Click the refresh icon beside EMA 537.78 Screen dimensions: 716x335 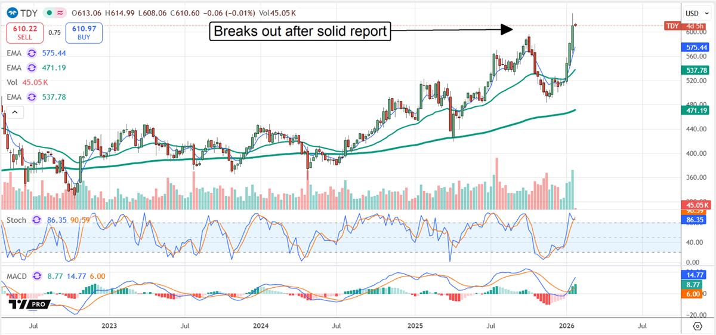click(x=32, y=97)
